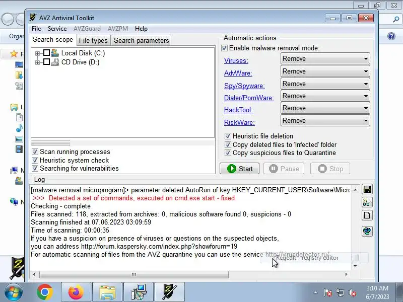Click the Viruses link

(x=236, y=60)
